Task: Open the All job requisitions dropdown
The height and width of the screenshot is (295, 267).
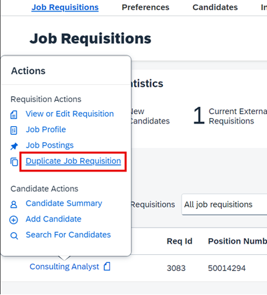Action: point(224,204)
